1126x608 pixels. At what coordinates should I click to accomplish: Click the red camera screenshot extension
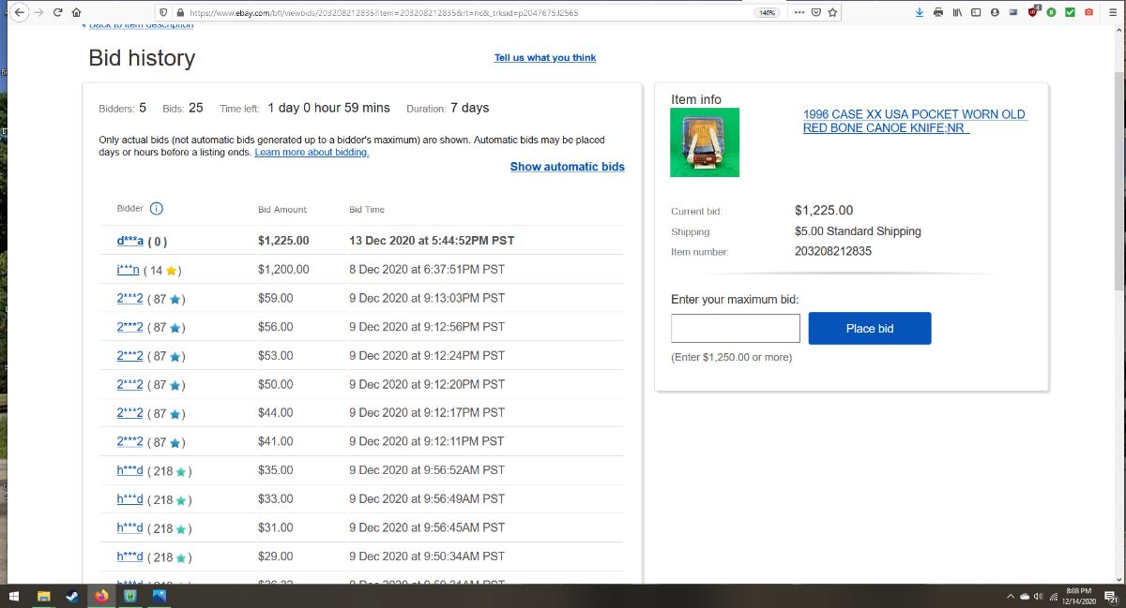coord(1088,12)
